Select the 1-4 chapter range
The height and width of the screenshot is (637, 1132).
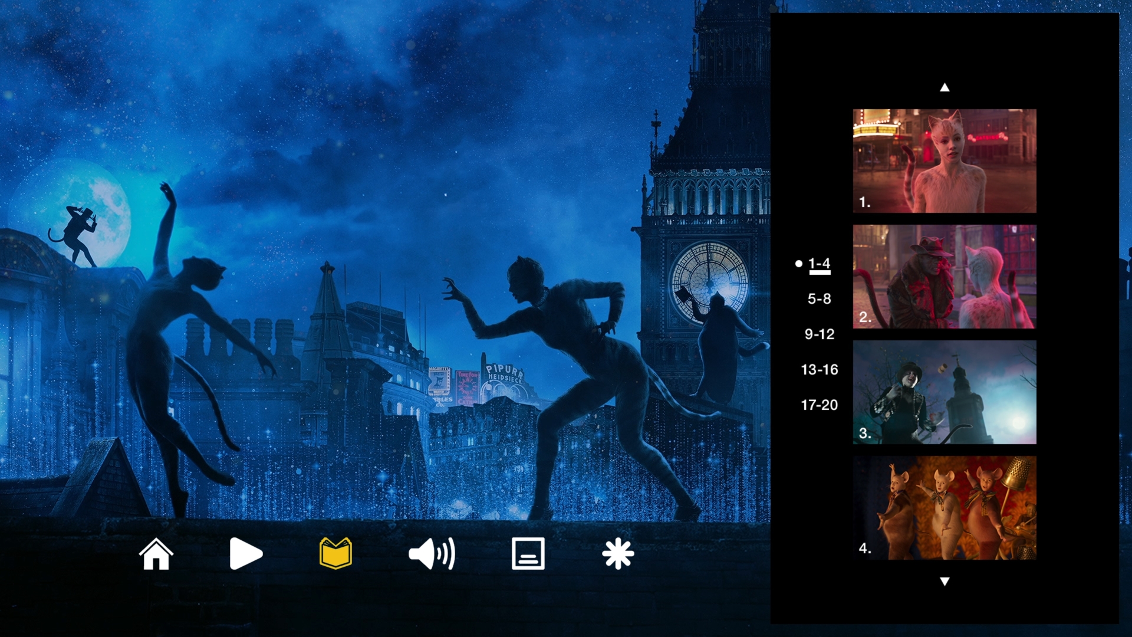(x=819, y=264)
